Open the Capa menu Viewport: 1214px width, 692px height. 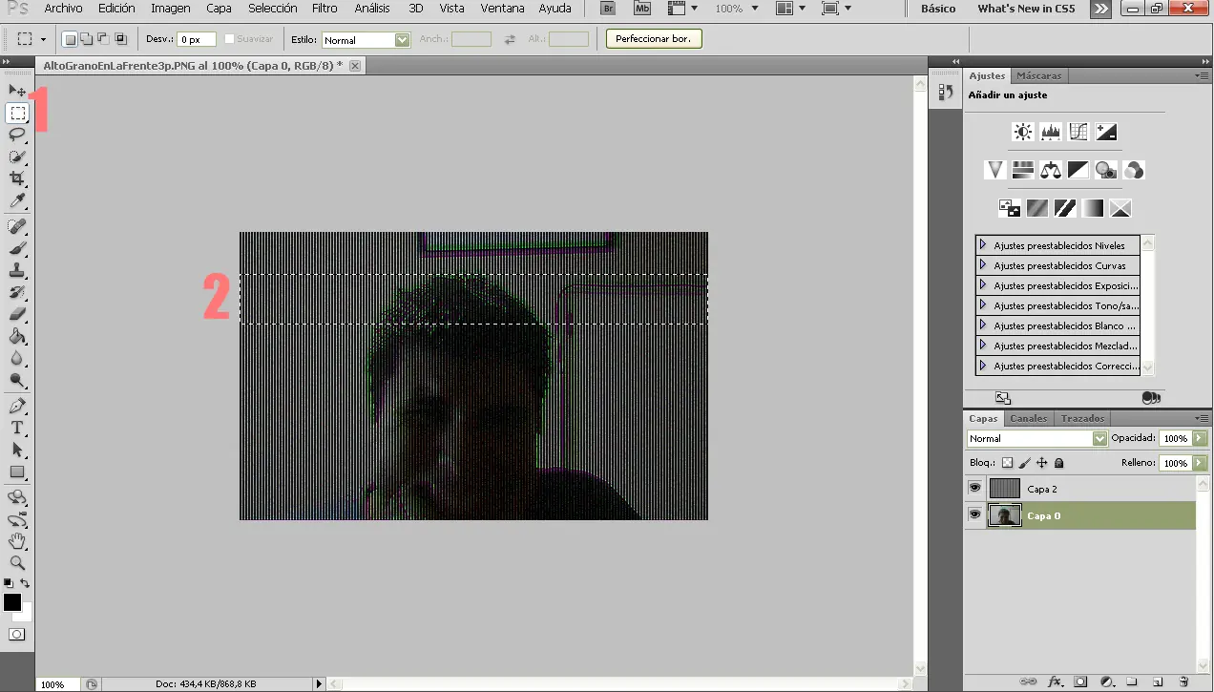click(219, 9)
